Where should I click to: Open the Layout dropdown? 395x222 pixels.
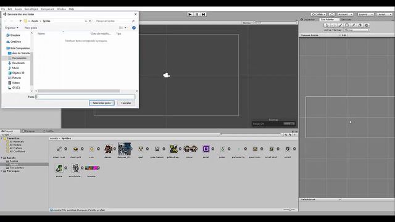385,14
